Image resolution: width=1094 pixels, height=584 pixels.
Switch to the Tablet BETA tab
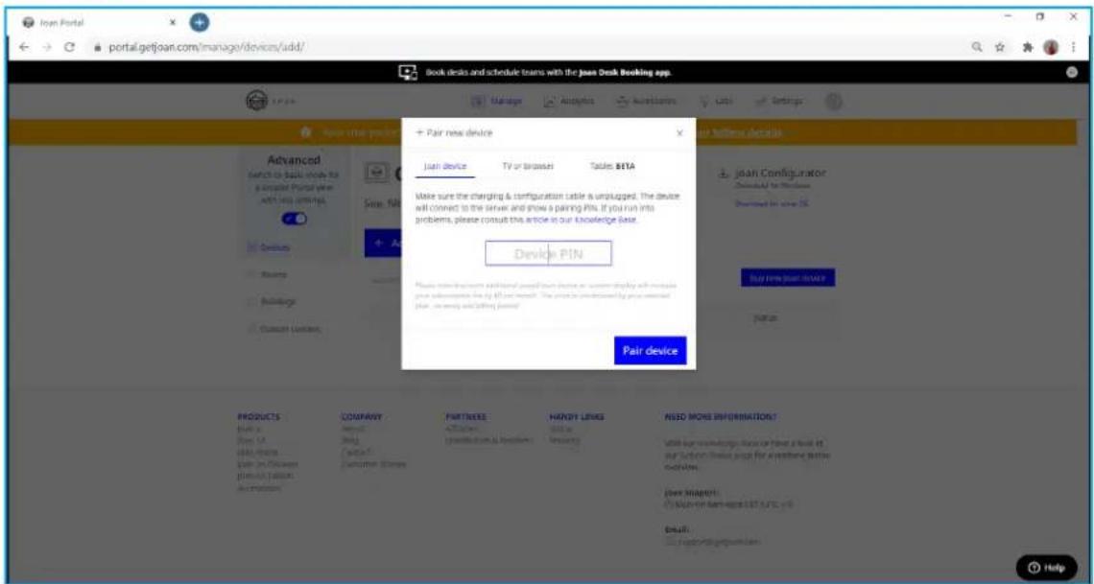click(x=612, y=167)
